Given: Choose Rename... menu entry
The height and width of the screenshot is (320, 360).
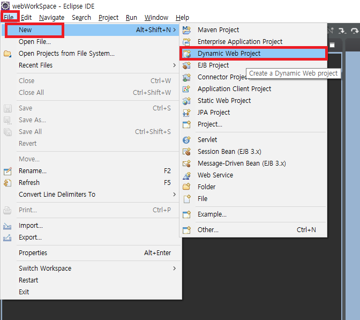Looking at the screenshot, I should [x=91, y=171].
